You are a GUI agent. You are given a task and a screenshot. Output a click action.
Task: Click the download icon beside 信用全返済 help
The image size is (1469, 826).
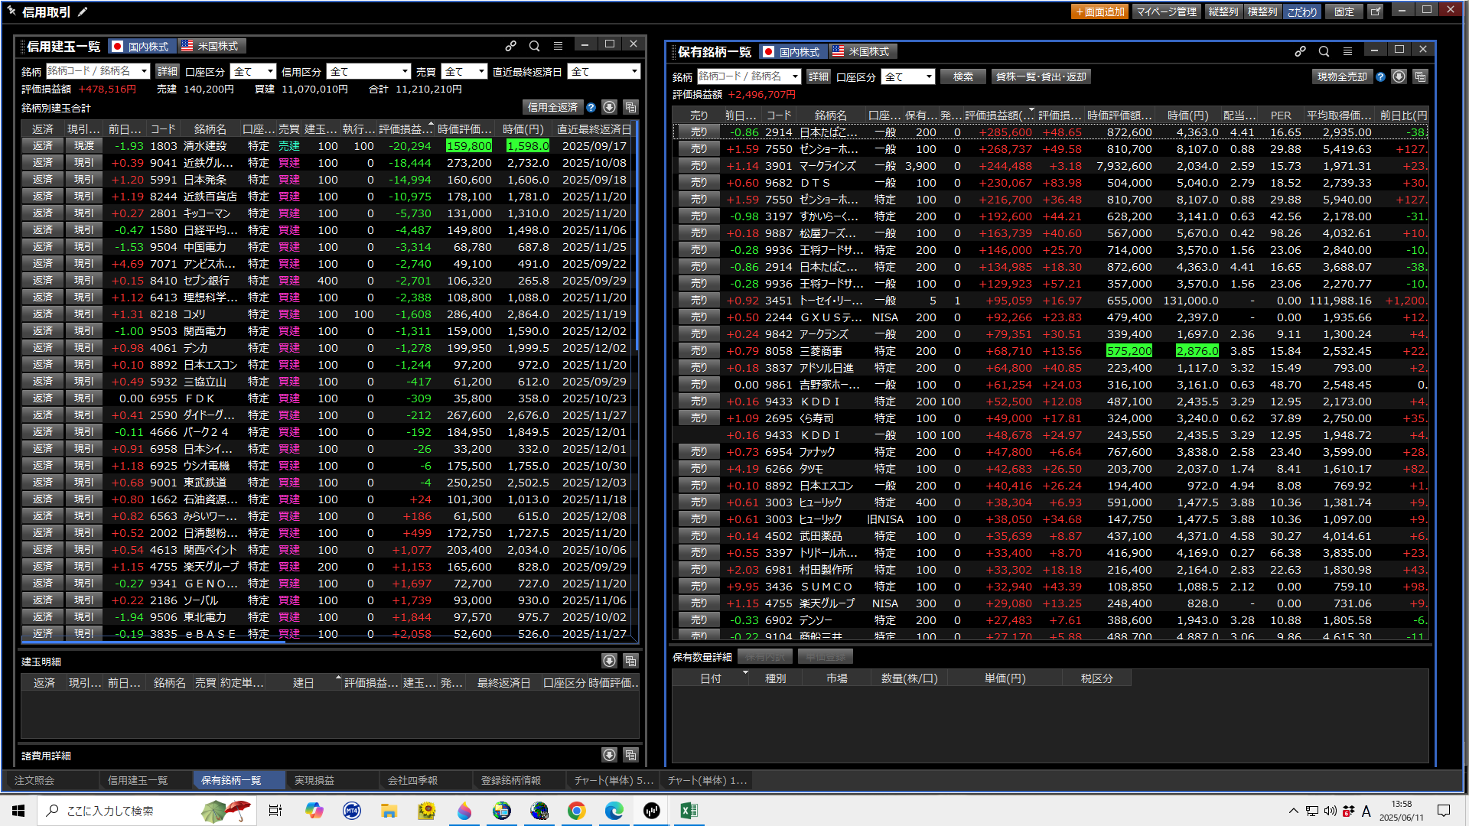click(609, 107)
